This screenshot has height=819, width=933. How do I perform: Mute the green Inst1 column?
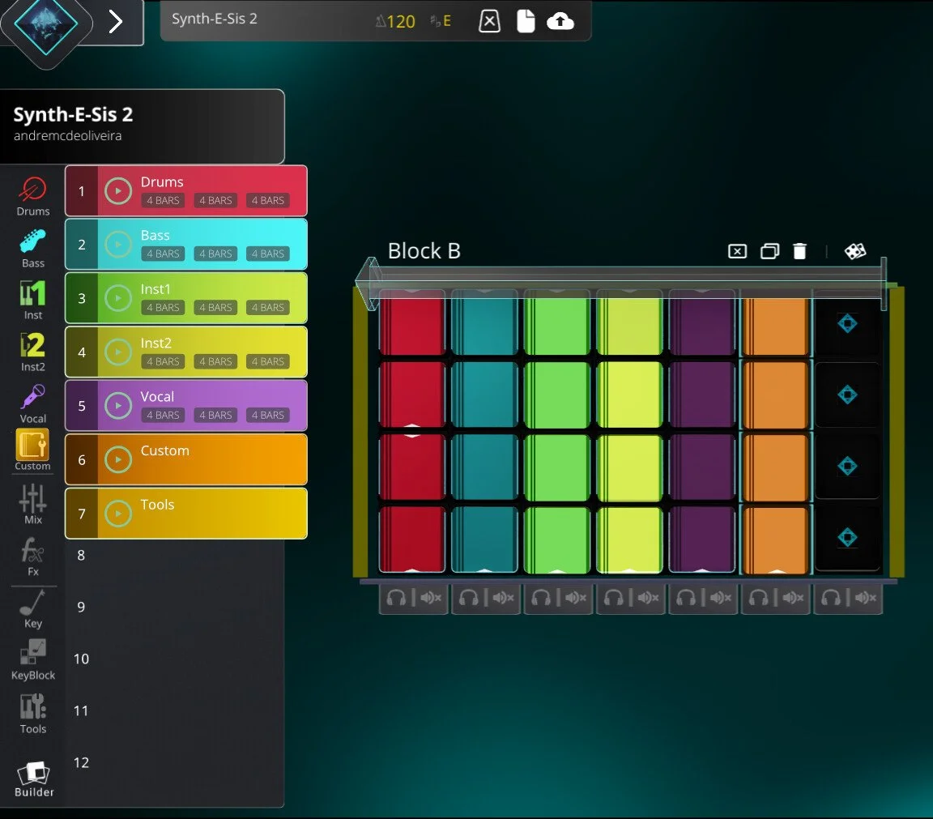(575, 598)
